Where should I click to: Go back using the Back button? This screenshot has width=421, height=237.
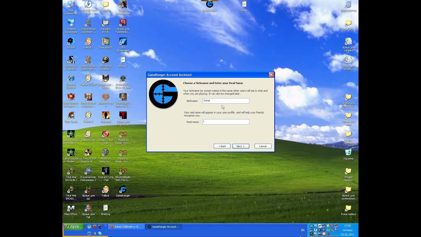222,146
